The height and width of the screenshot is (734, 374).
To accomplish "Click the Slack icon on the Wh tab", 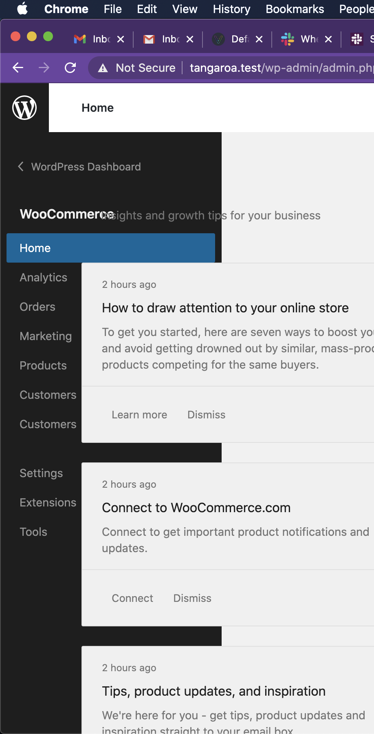I will 288,39.
